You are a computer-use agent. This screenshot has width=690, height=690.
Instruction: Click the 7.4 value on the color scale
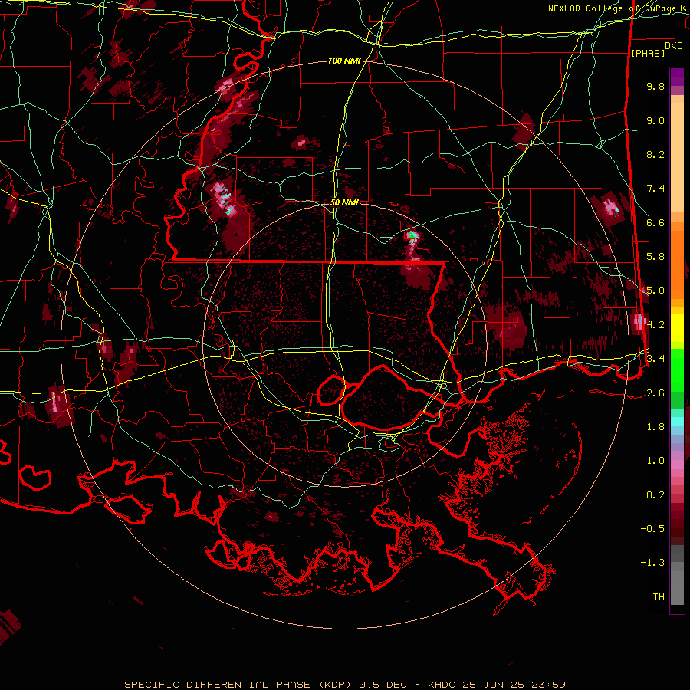(655, 189)
